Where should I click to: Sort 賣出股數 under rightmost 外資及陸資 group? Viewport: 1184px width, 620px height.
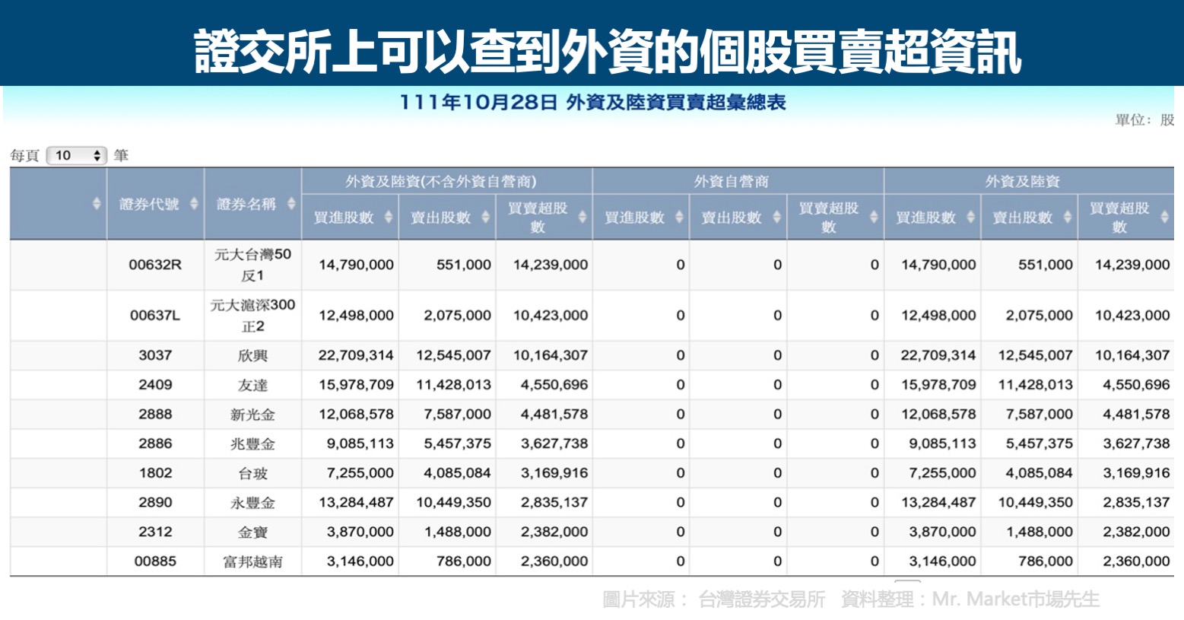1068,218
